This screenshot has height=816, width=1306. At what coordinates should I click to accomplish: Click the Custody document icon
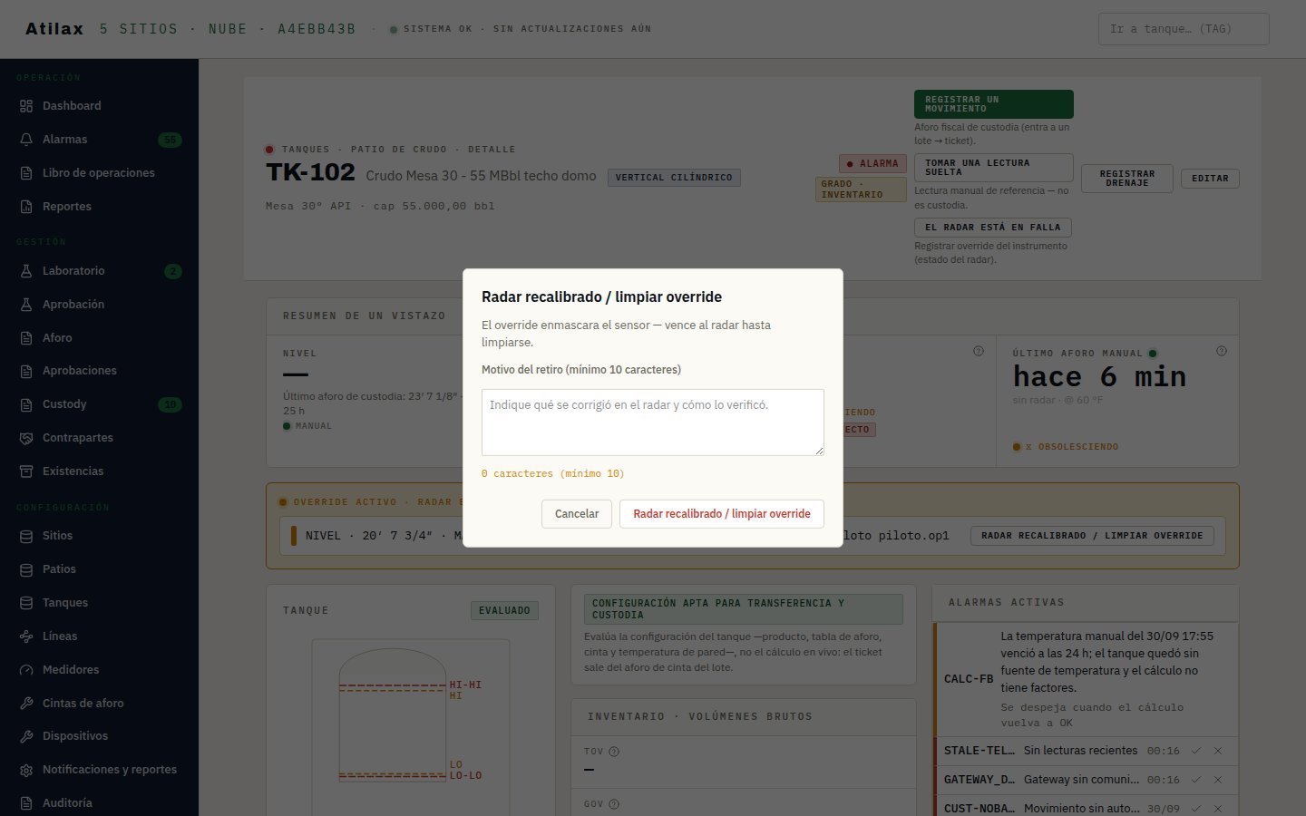tap(26, 404)
